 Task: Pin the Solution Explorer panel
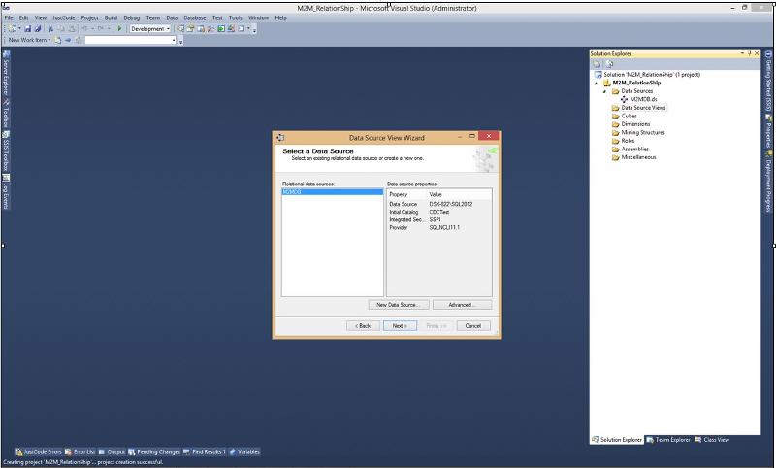tap(749, 53)
